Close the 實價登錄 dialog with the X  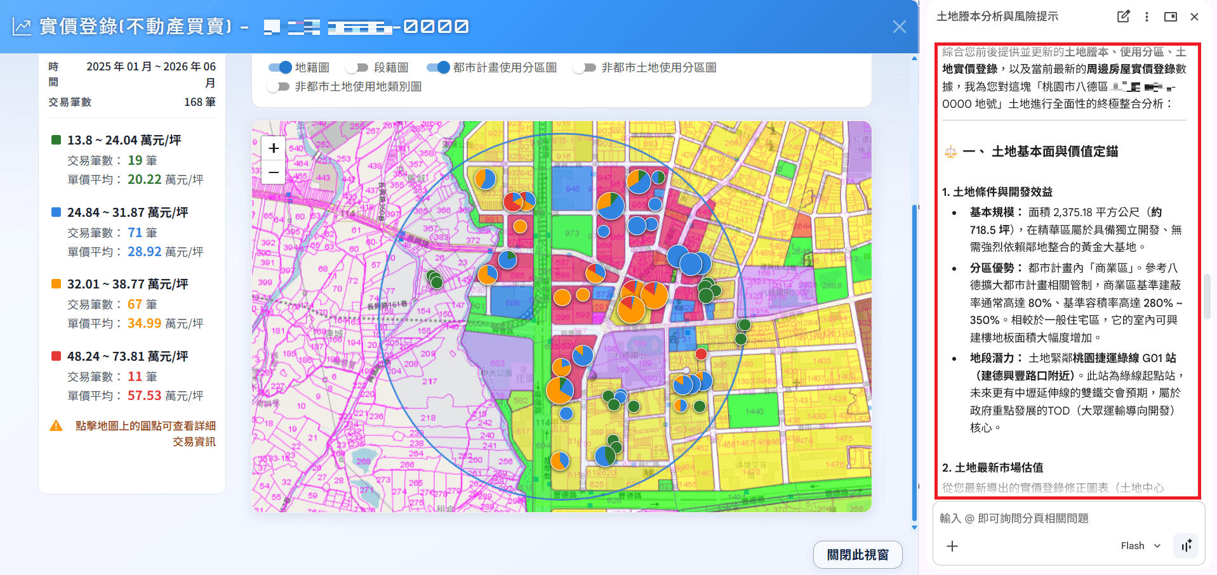[x=899, y=27]
